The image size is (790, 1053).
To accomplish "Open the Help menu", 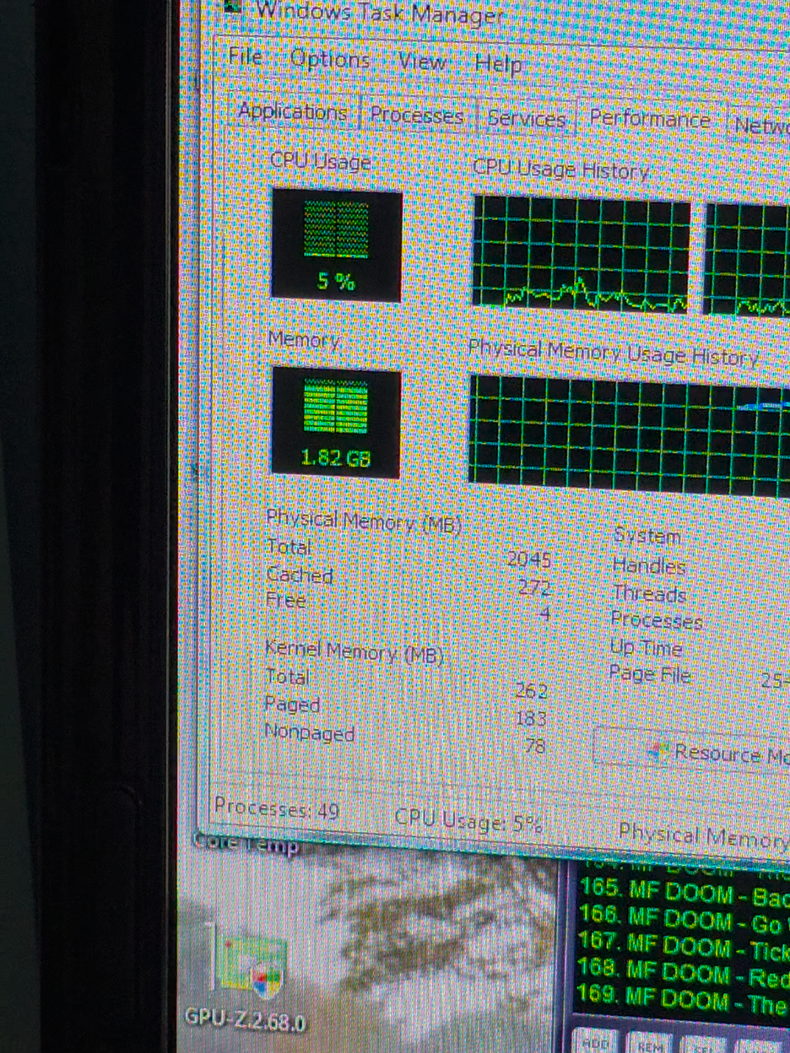I will [497, 64].
